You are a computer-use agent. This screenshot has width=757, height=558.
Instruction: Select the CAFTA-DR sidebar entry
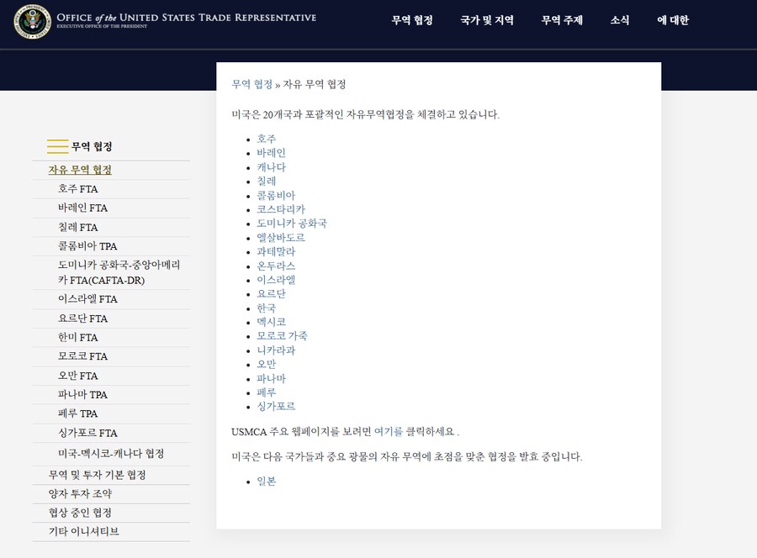[x=119, y=272]
